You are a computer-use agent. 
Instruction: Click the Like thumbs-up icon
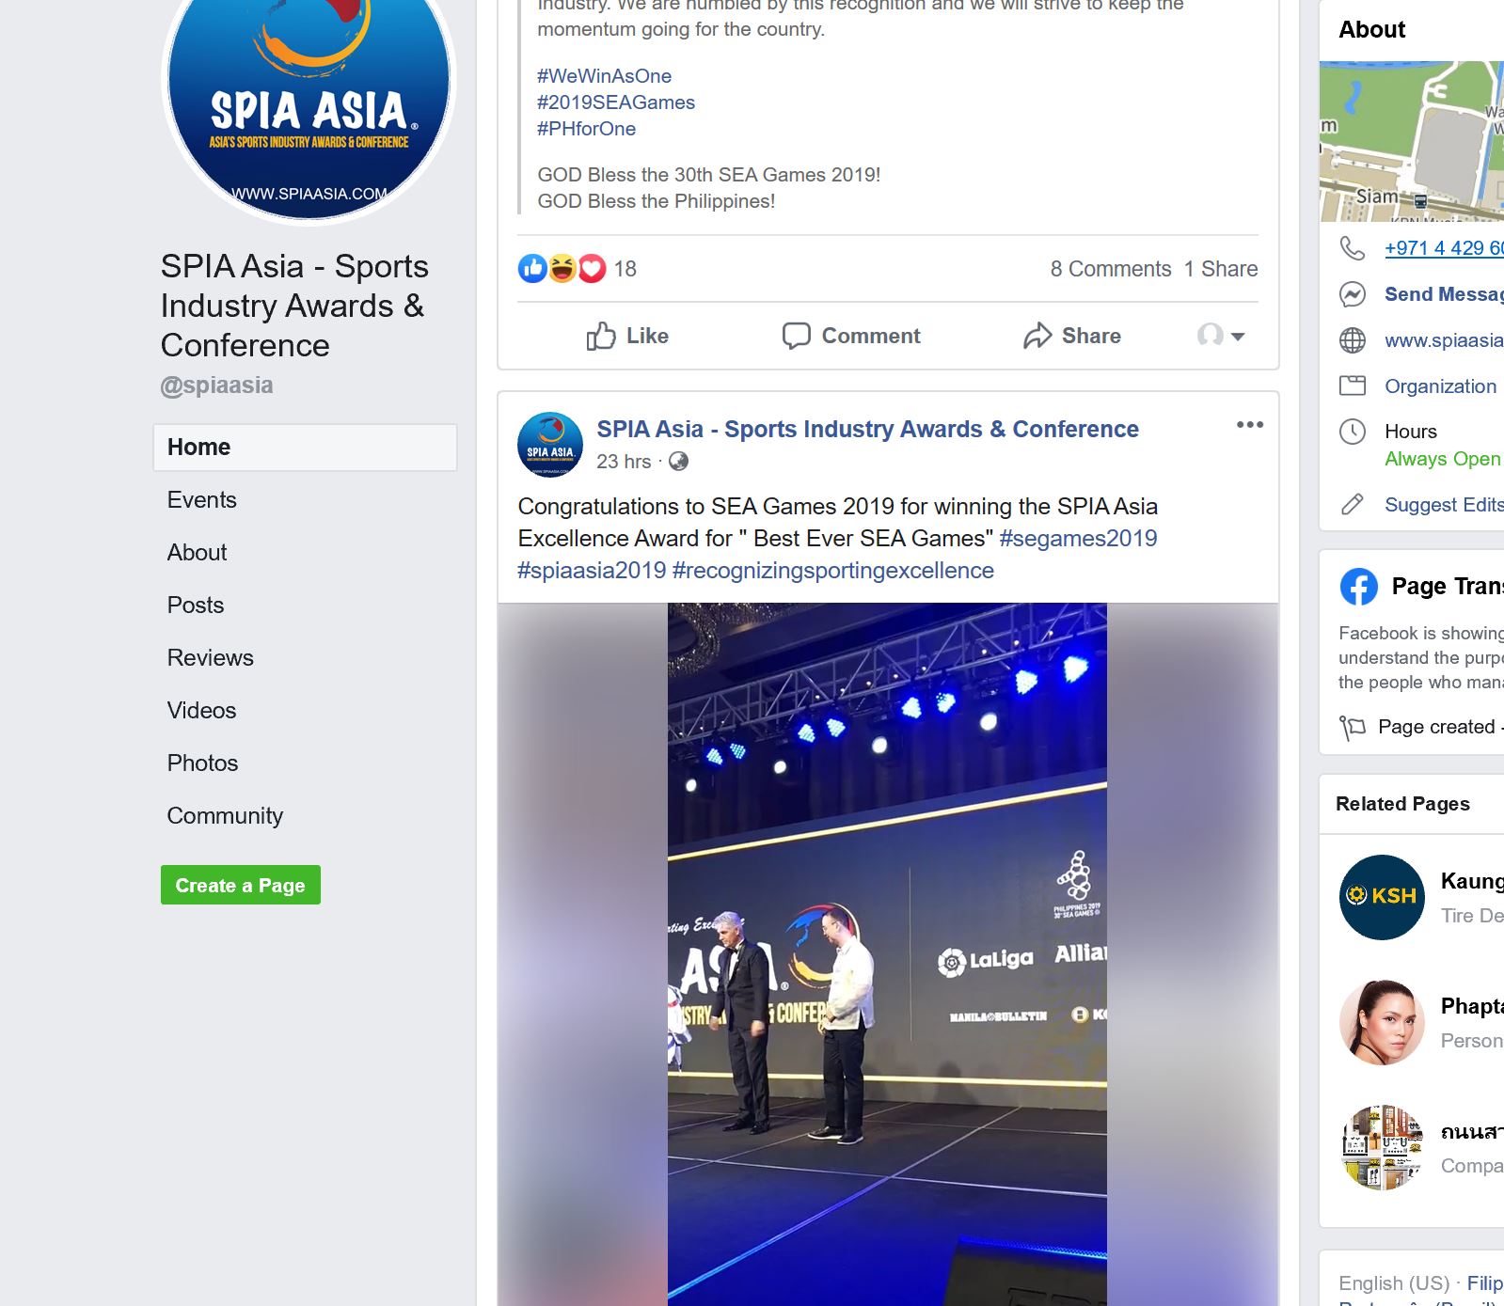click(600, 336)
